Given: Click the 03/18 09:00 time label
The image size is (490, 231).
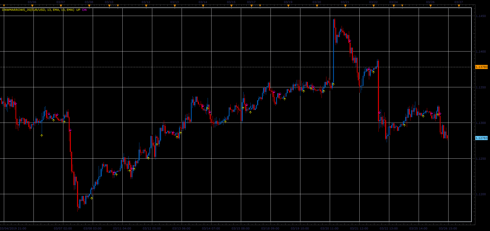Looking at the screenshot, I should pos(270,228).
